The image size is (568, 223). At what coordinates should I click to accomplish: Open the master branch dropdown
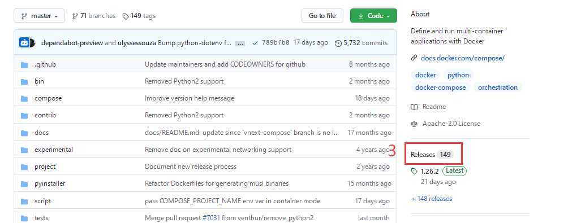click(x=39, y=16)
